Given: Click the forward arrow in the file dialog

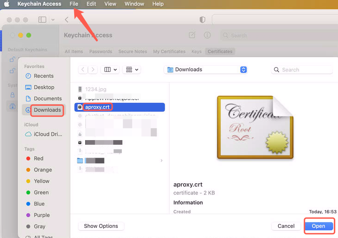Looking at the screenshot, I should pos(93,70).
